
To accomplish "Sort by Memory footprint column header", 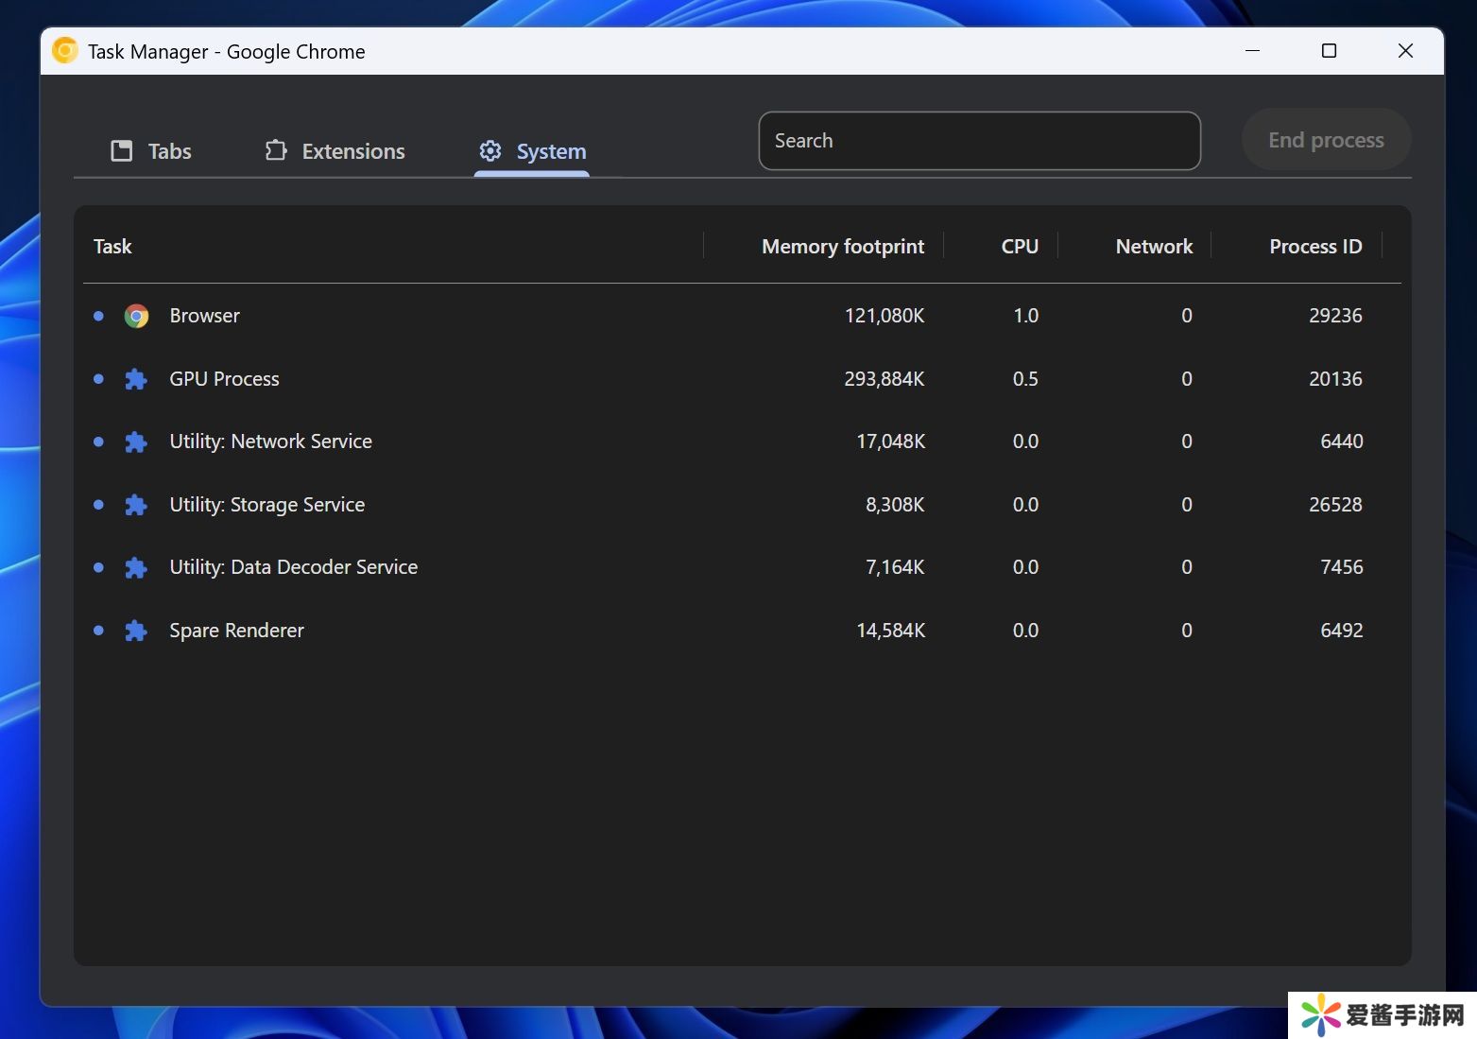I will click(842, 247).
